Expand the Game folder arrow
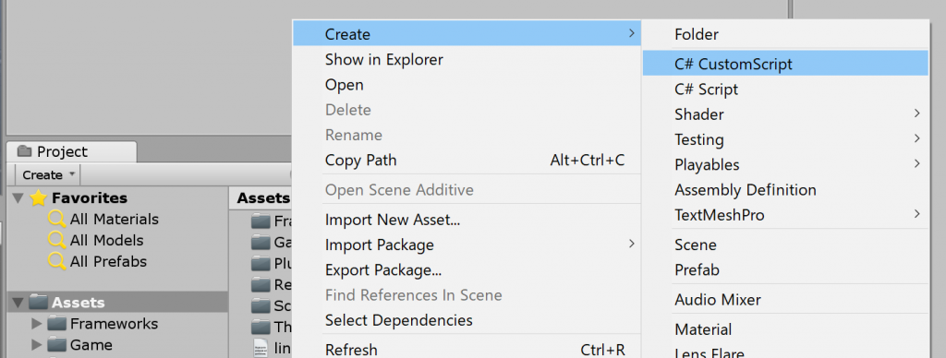Screen dimensions: 946x358 coord(37,345)
